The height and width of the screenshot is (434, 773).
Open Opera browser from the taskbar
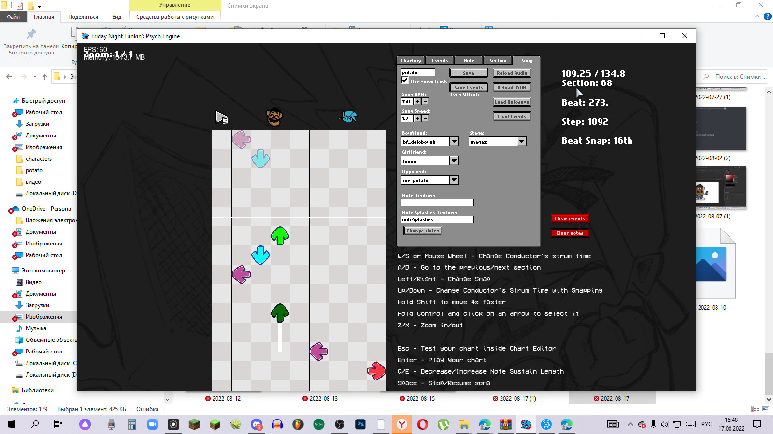[423, 424]
